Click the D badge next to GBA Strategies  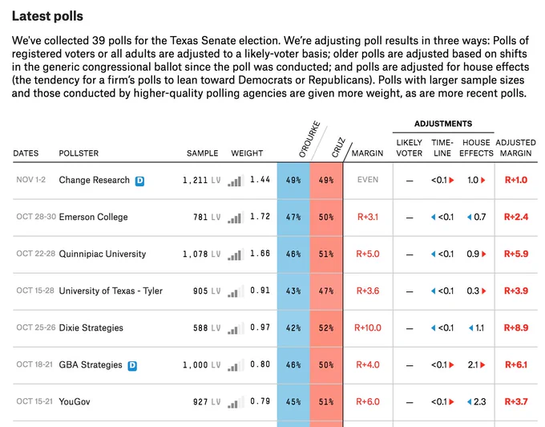pyautogui.click(x=132, y=366)
